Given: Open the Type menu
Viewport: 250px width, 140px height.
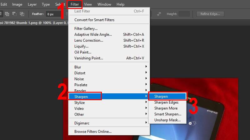Looking at the screenshot, I should coord(46,4).
